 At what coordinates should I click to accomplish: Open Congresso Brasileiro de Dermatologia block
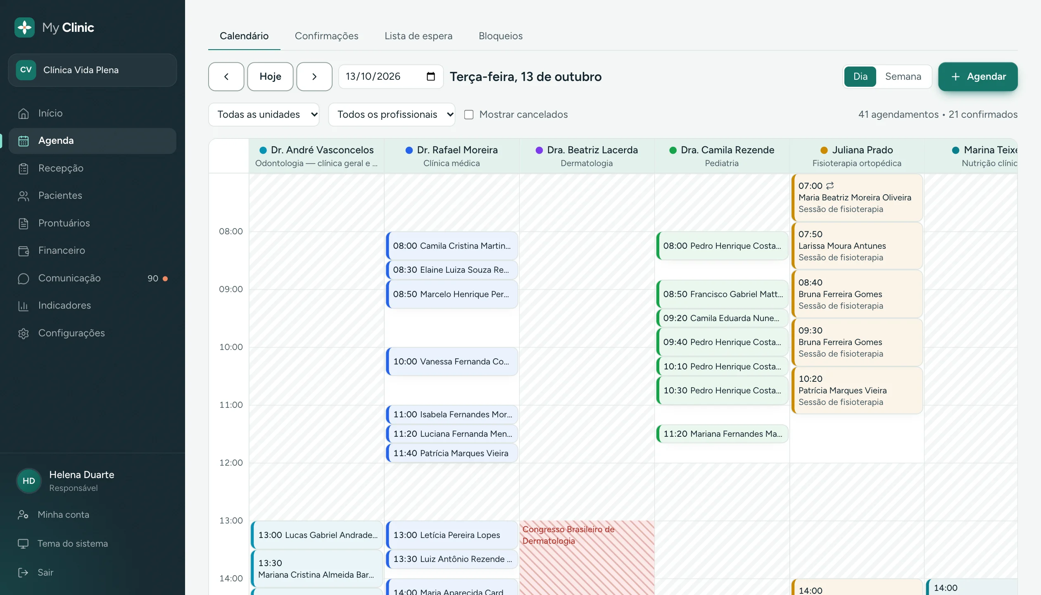(587, 557)
